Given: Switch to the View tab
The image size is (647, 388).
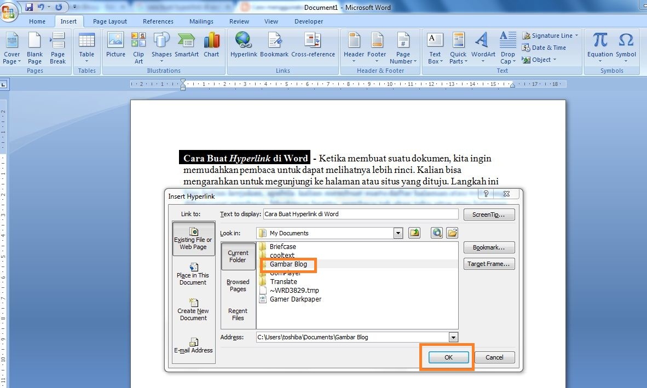Looking at the screenshot, I should 271,21.
